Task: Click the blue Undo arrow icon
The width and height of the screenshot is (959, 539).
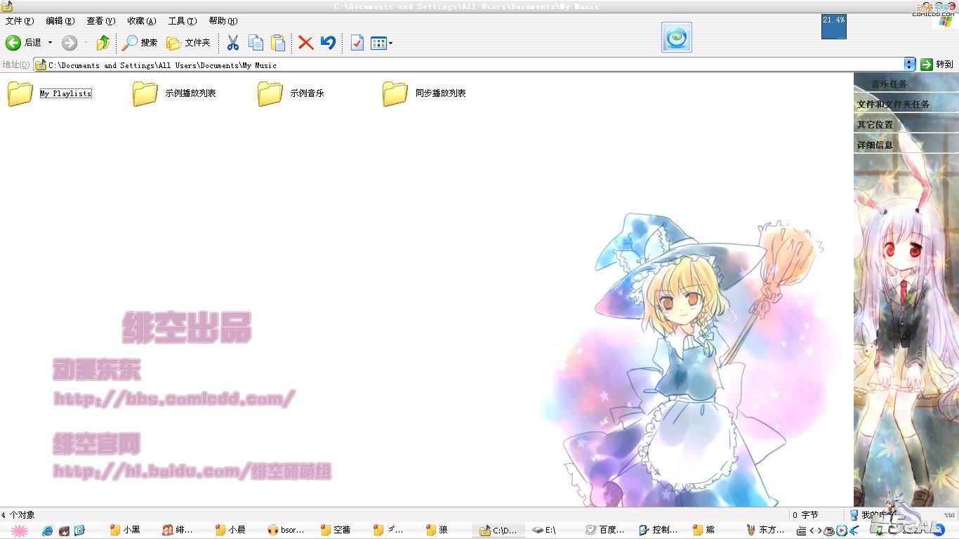Action: pyautogui.click(x=328, y=43)
